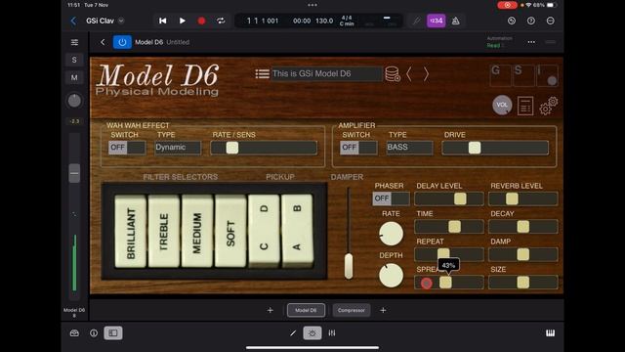
Task: Click the reverb Decay slider
Action: click(523, 227)
